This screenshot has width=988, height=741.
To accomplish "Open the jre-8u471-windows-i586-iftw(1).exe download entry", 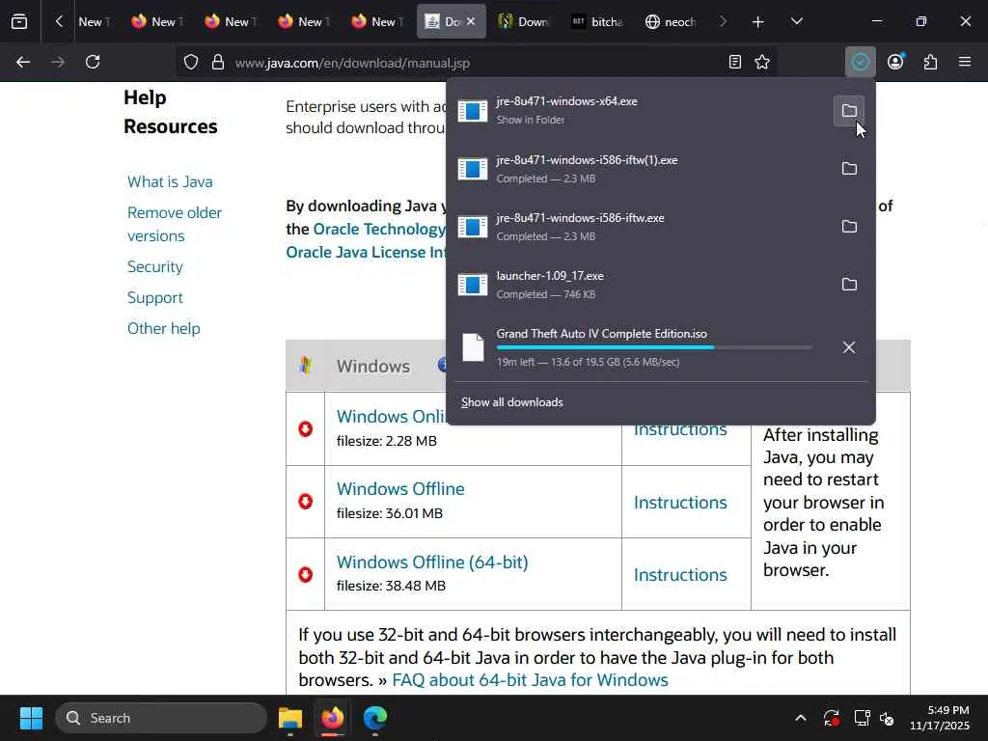I will pos(640,169).
